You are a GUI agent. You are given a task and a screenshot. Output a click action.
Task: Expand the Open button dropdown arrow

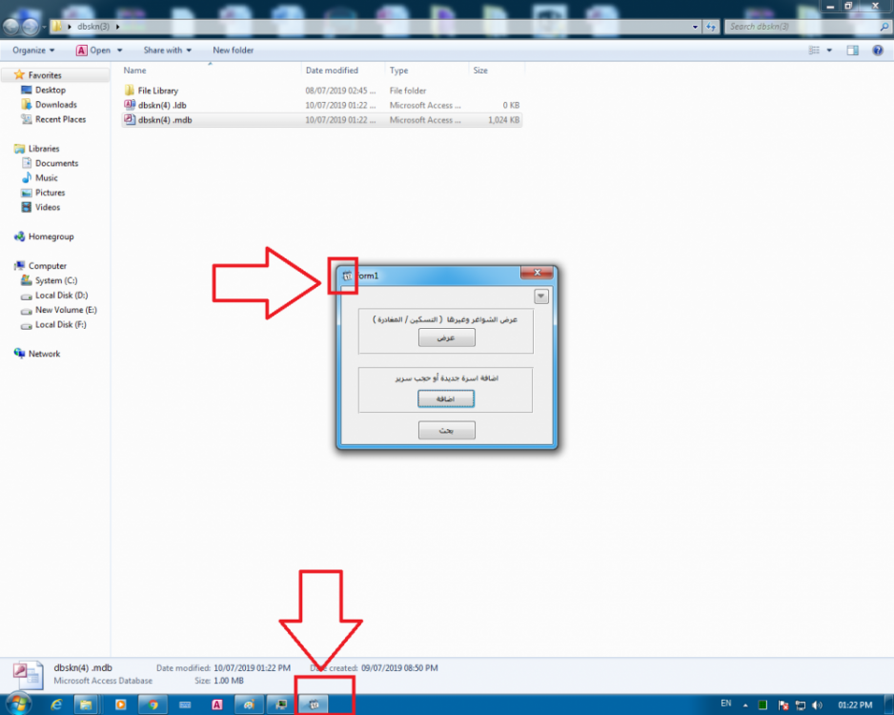120,51
